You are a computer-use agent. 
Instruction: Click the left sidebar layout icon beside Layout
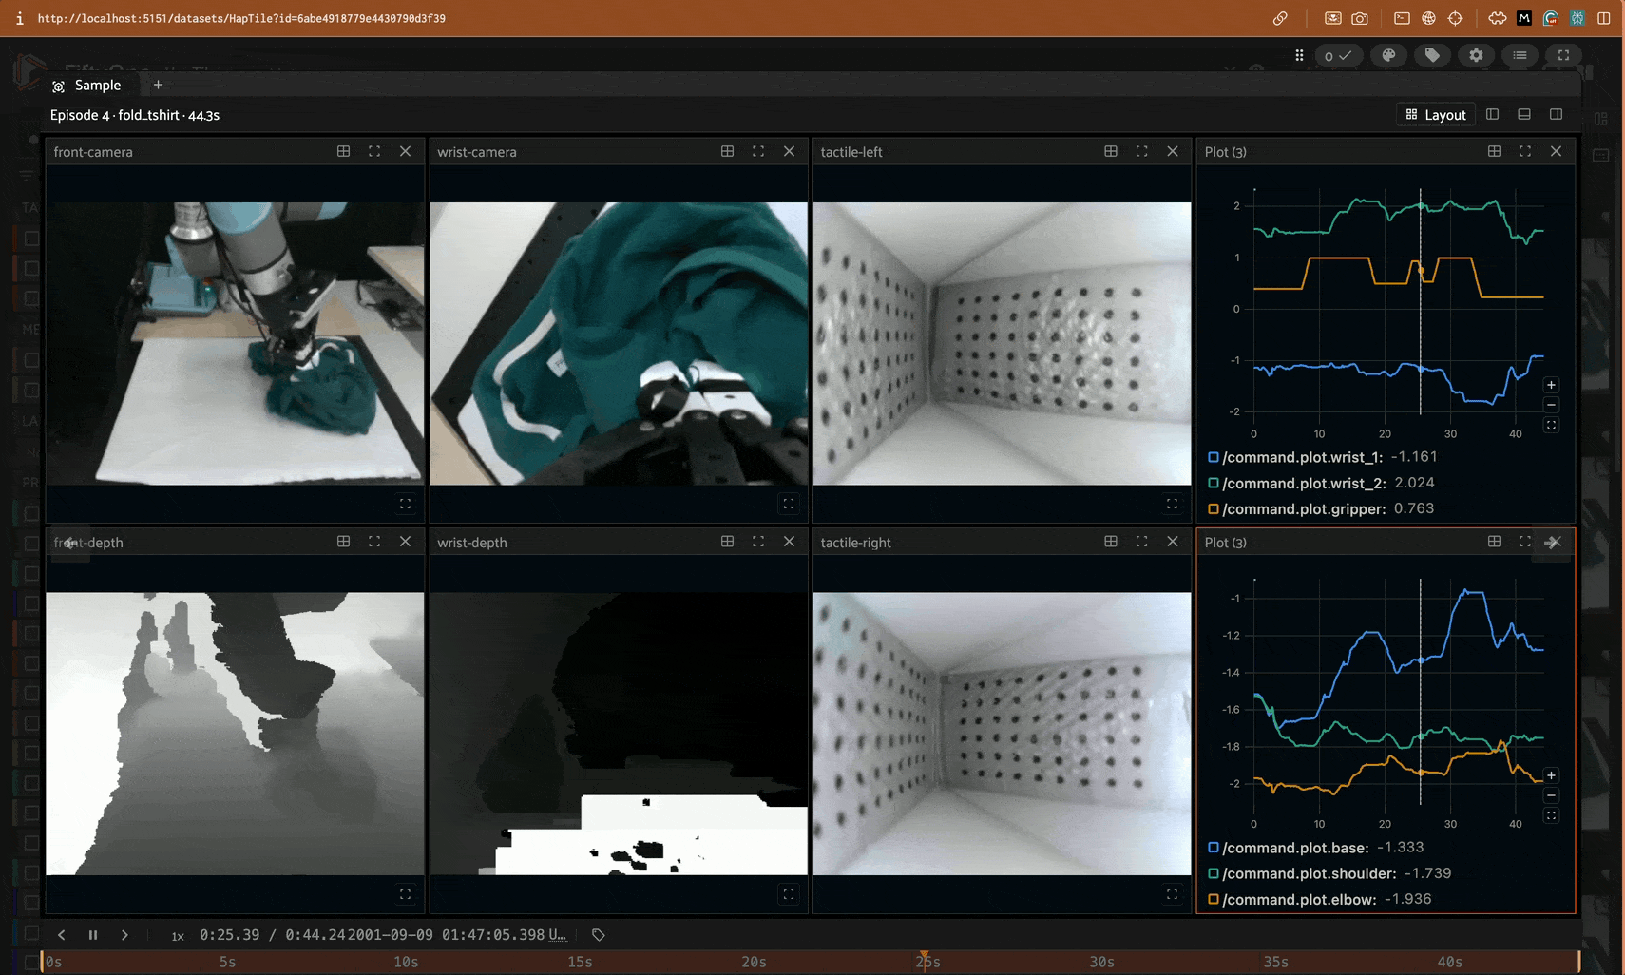[1493, 114]
